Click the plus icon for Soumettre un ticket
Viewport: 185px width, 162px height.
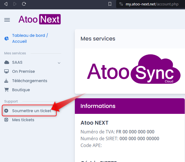6,111
